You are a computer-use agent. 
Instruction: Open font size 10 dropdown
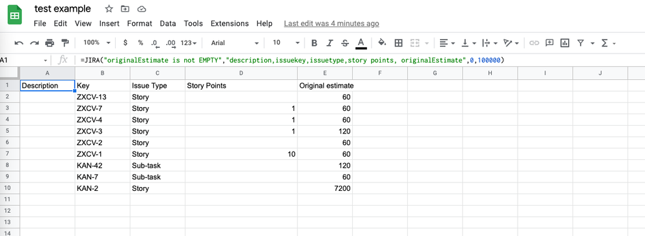(286, 43)
